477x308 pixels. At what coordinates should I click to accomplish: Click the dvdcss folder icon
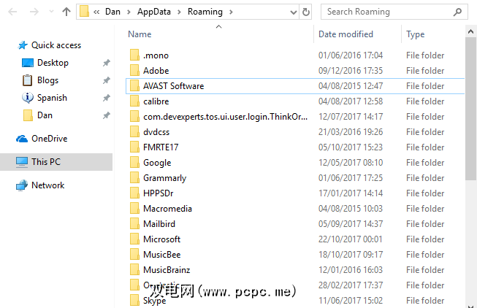pos(134,132)
